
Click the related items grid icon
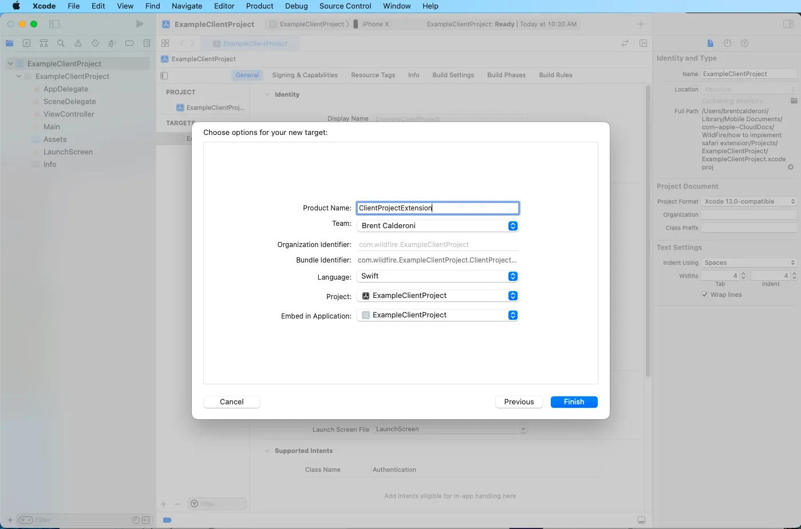tap(165, 43)
